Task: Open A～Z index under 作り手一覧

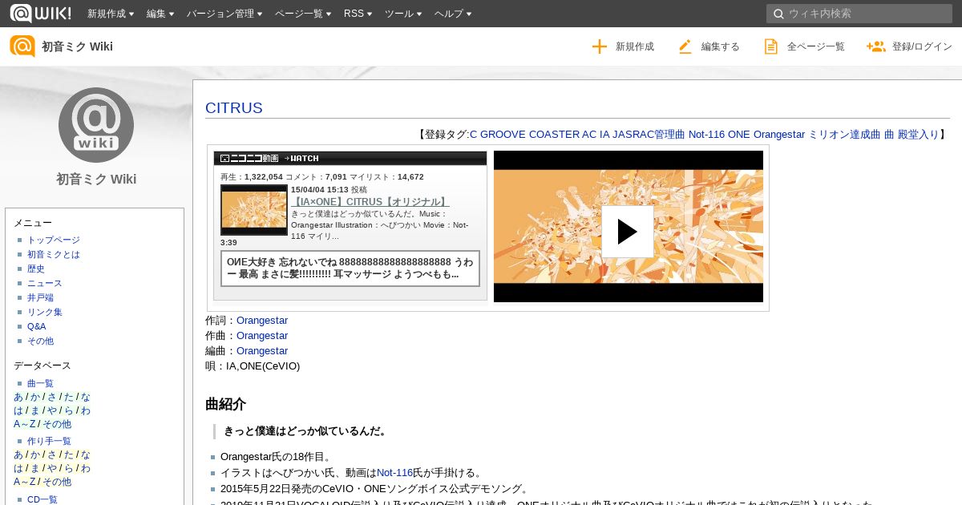Action: (25, 482)
